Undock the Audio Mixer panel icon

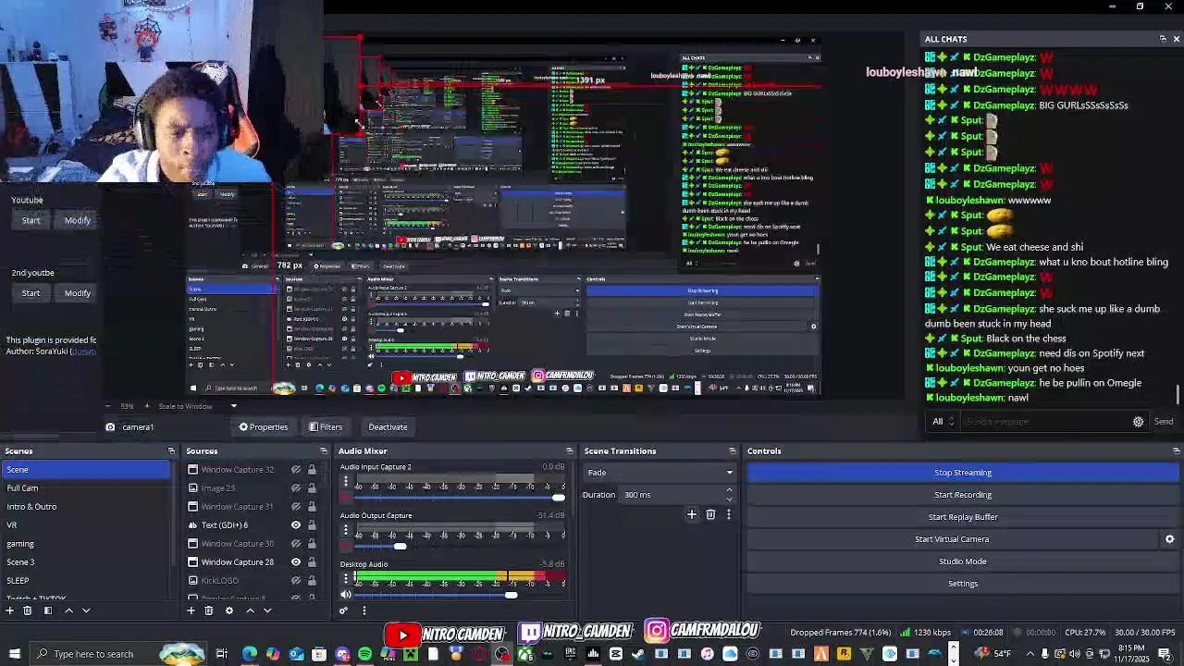point(570,451)
